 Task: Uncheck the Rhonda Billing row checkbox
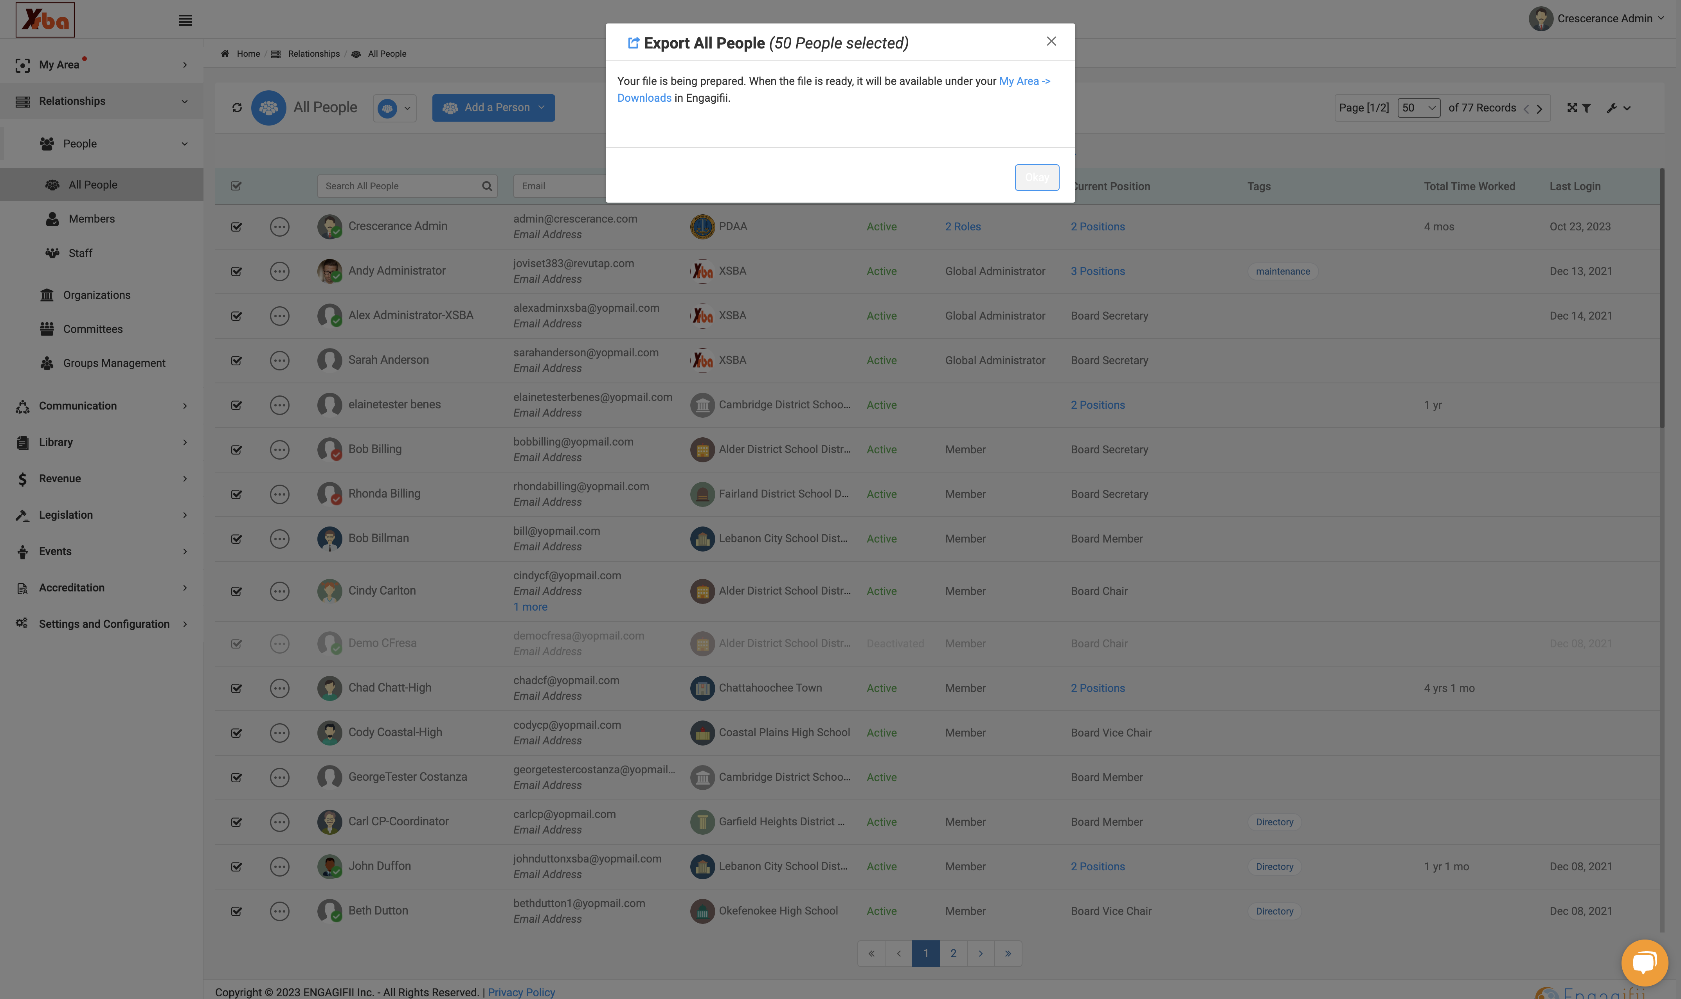click(236, 495)
